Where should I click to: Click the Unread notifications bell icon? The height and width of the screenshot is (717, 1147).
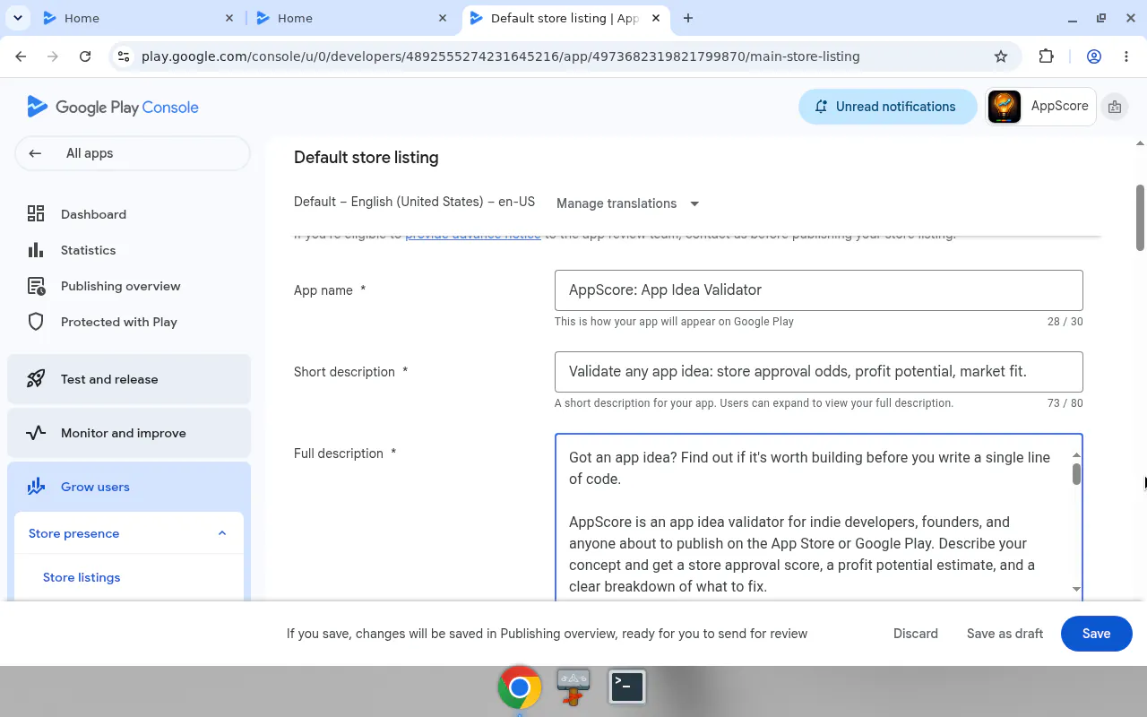[821, 107]
